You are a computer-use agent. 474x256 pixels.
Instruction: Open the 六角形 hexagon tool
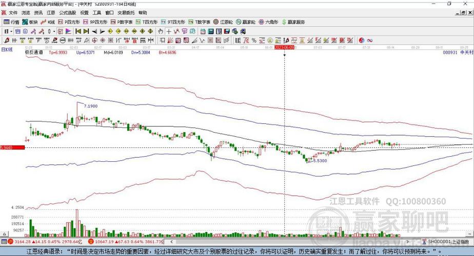click(x=268, y=22)
